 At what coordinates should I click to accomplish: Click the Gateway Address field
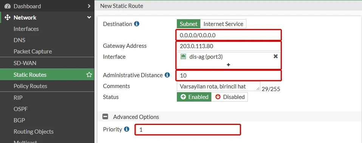pyautogui.click(x=229, y=46)
